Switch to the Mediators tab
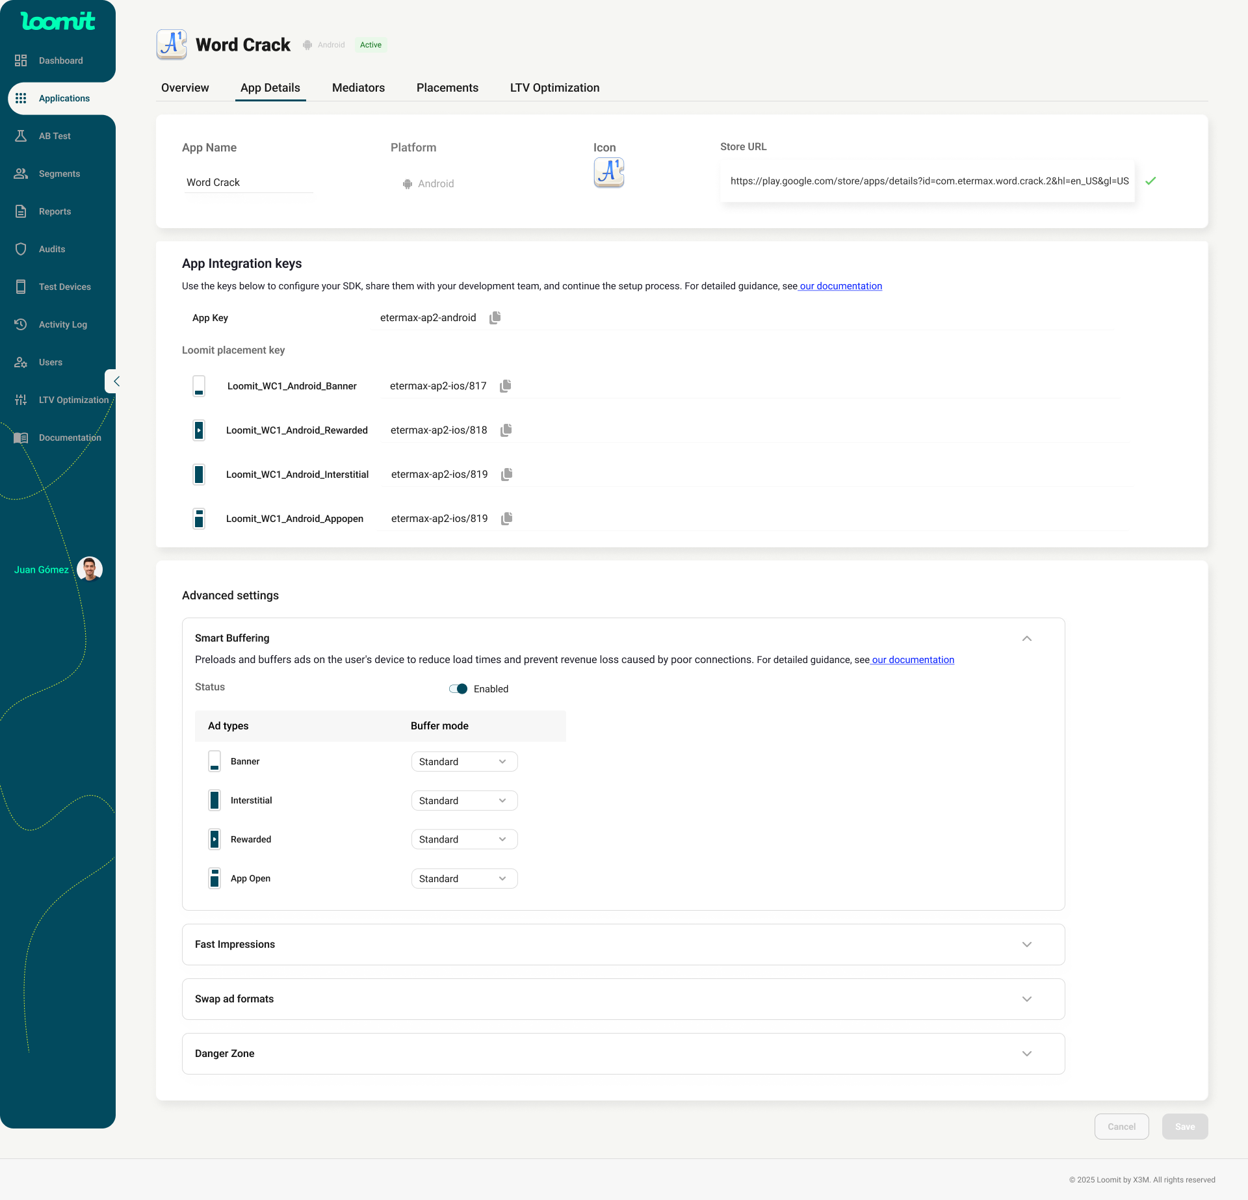This screenshot has height=1200, width=1248. point(358,88)
